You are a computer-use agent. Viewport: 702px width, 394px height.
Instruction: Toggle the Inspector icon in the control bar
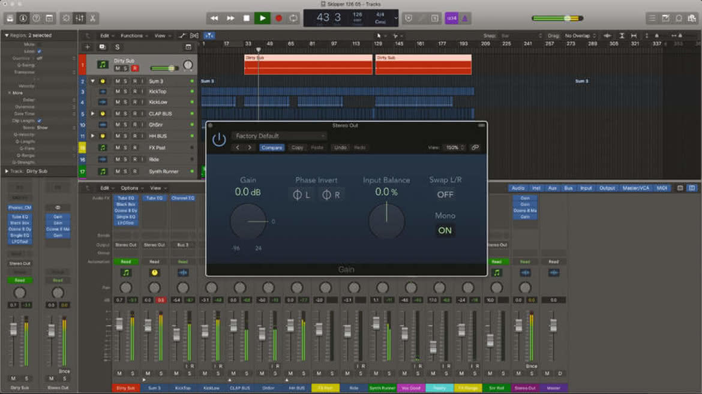[23, 19]
